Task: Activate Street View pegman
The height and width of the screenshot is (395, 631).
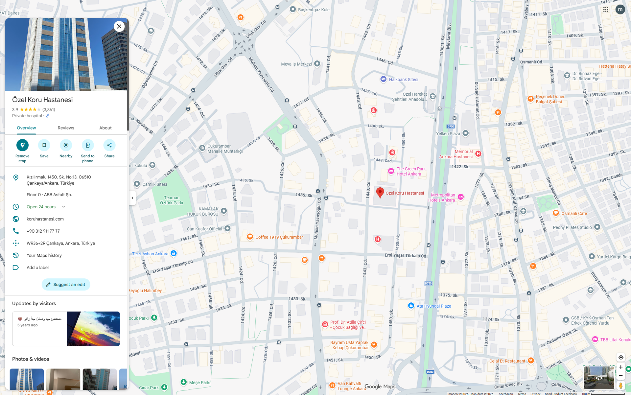Action: coord(621,385)
